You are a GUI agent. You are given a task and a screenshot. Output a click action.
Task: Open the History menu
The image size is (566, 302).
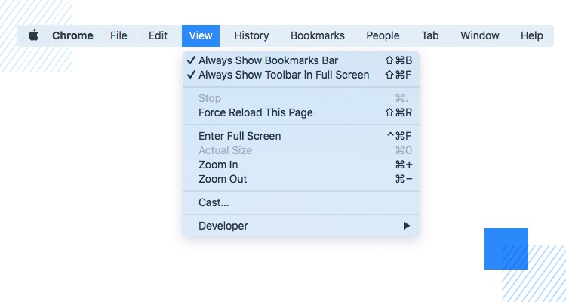coord(251,35)
